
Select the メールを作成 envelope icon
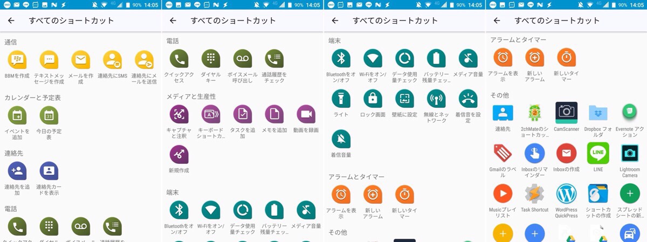point(81,60)
